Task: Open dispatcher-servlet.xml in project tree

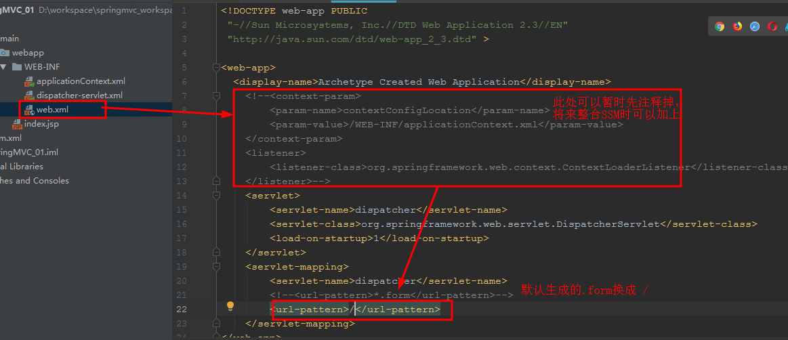Action: click(x=79, y=95)
